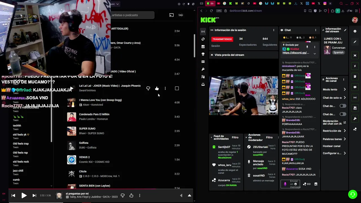Open the community users icon in Kick sidebar
The image size is (361, 203).
[x=203, y=77]
